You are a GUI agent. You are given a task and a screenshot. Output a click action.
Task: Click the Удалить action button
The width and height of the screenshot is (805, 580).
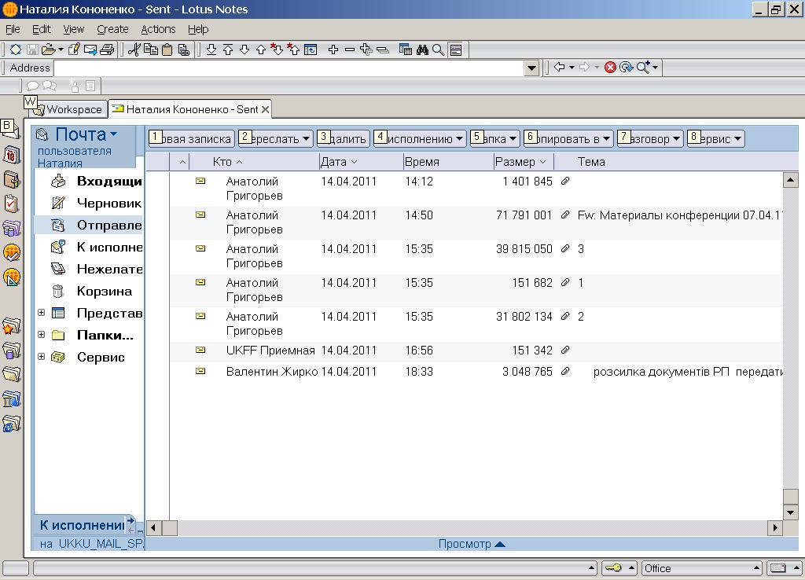click(x=343, y=138)
